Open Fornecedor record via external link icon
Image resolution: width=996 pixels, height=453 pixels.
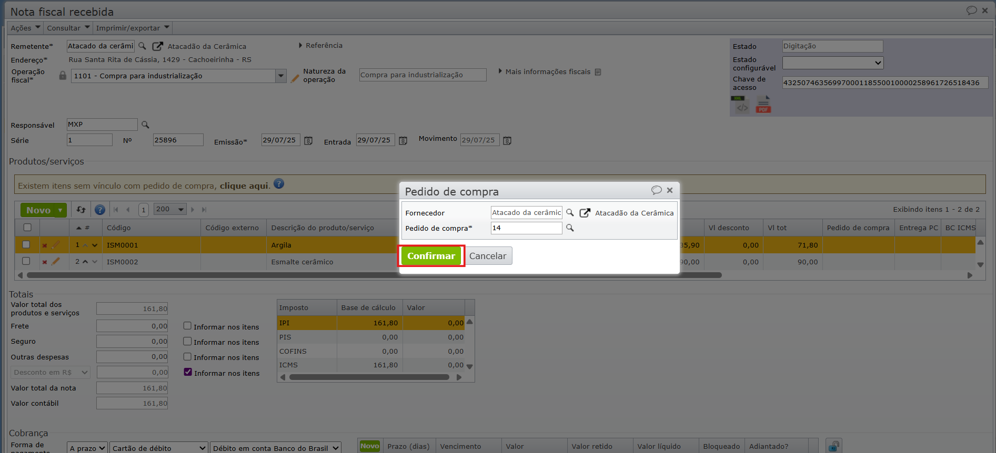tap(585, 213)
